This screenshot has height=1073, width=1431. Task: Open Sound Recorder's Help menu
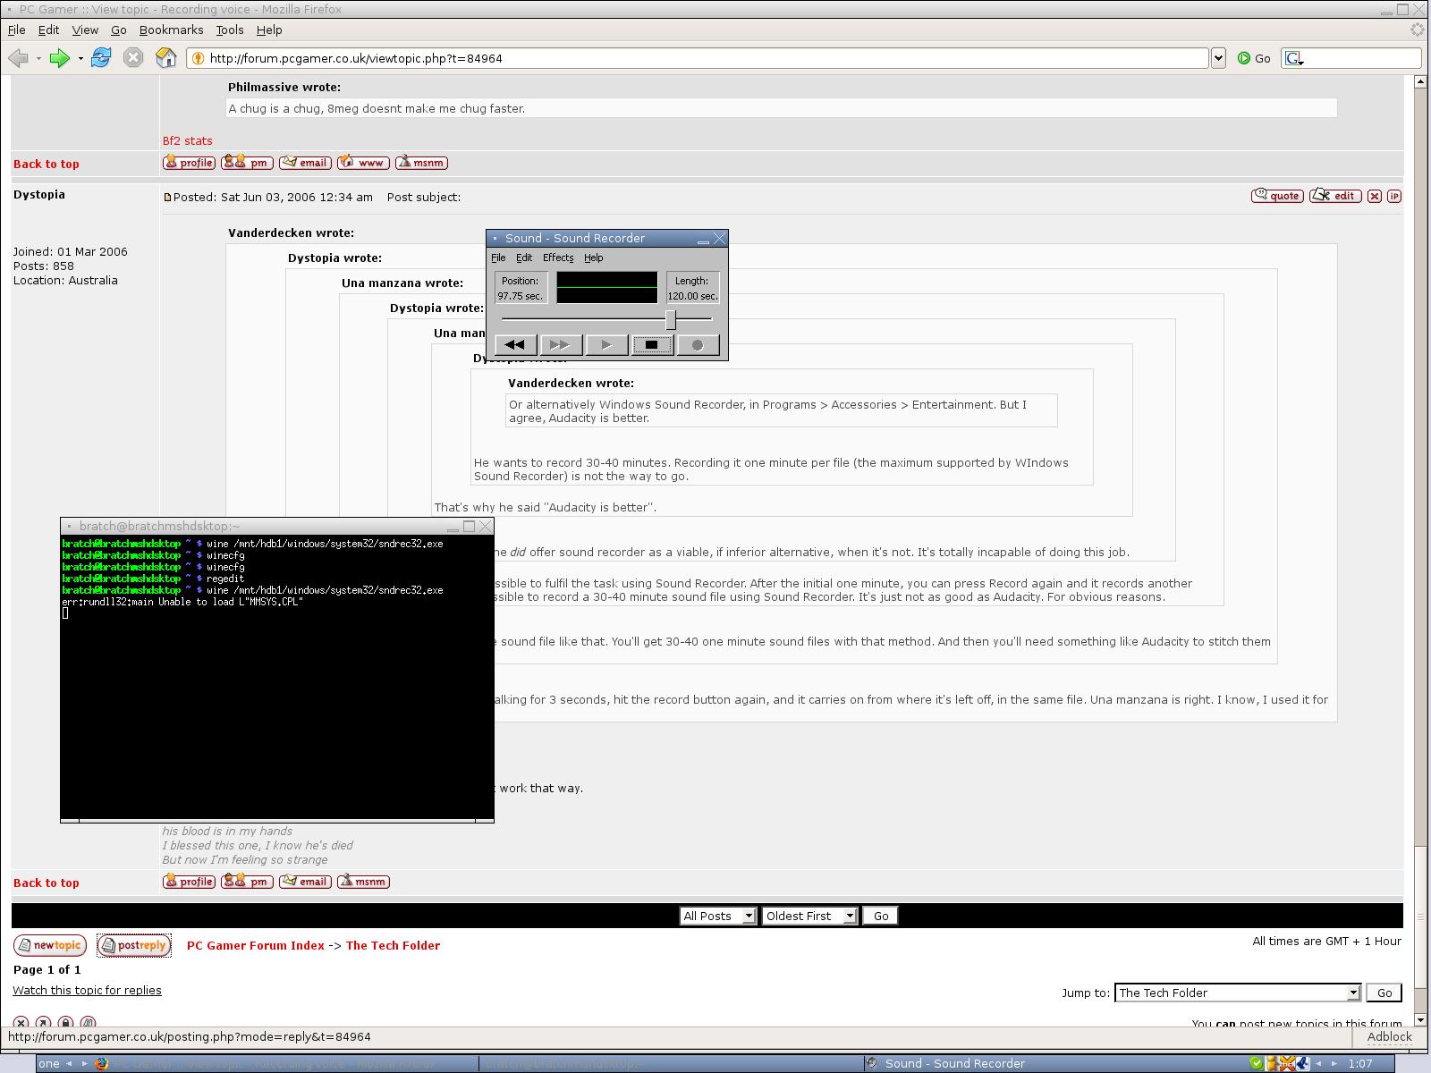point(594,258)
